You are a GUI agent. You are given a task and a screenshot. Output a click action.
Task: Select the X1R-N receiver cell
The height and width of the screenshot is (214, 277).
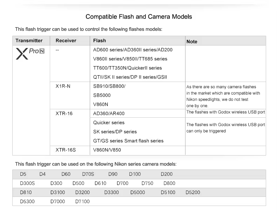63,86
